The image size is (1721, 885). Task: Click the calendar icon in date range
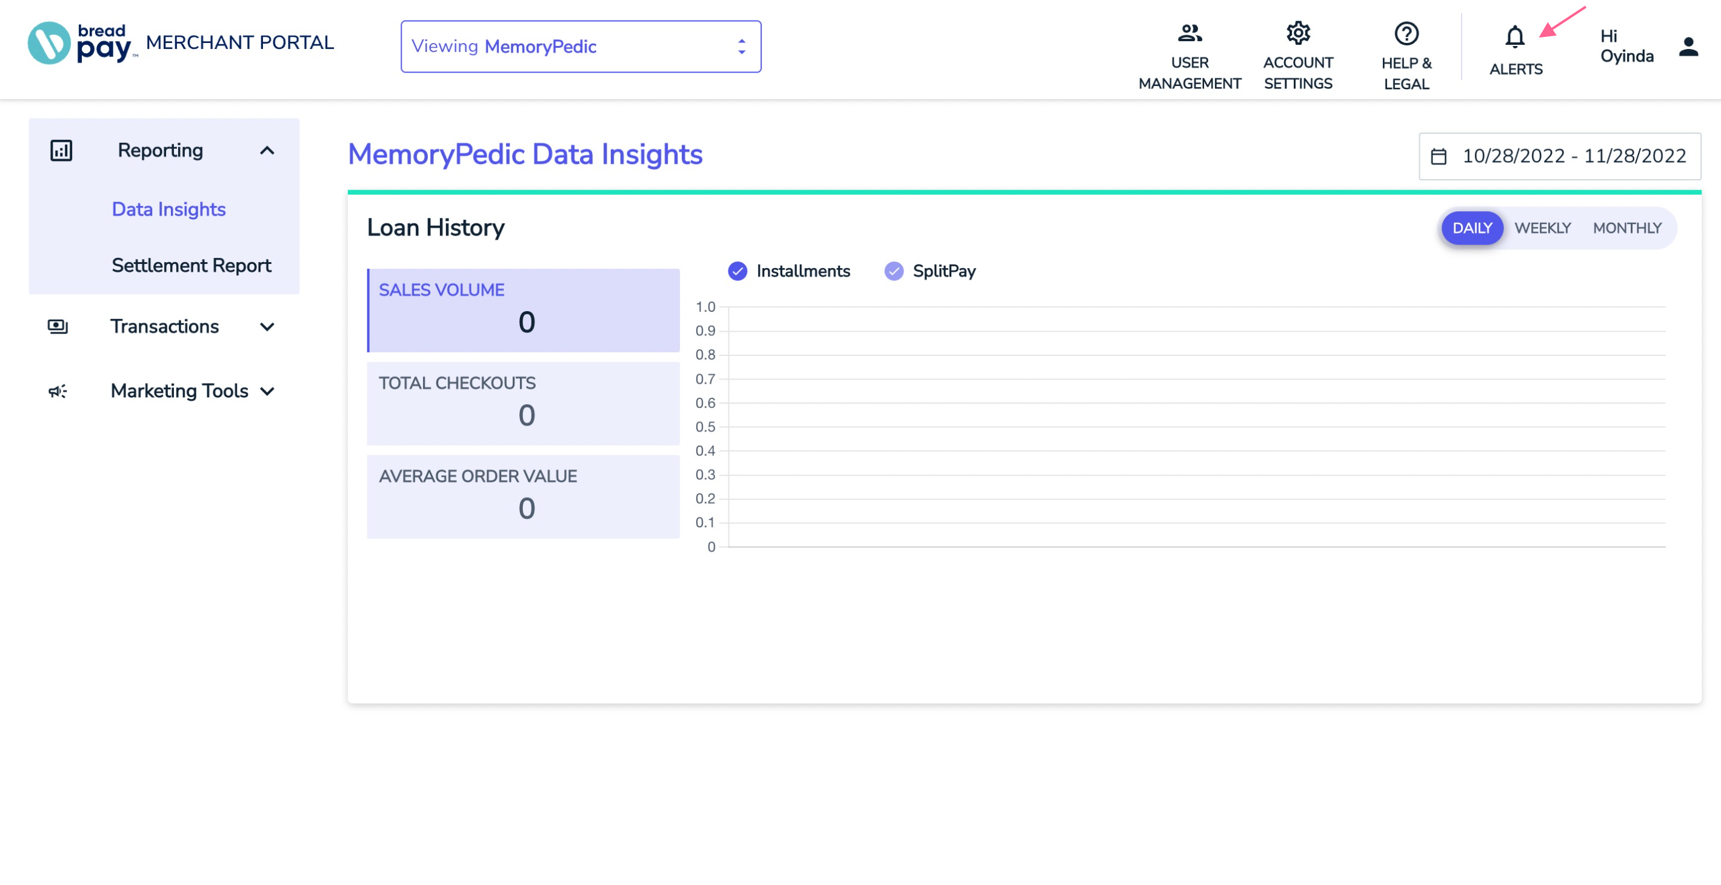pyautogui.click(x=1439, y=156)
